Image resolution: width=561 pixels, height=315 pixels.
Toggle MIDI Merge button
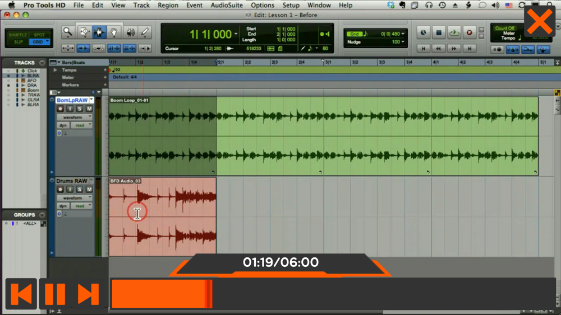click(528, 50)
